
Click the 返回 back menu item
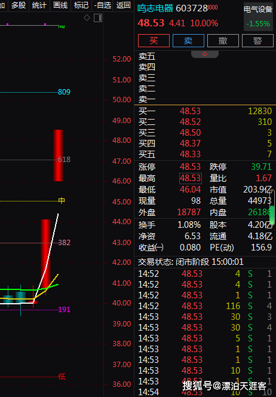124,5
